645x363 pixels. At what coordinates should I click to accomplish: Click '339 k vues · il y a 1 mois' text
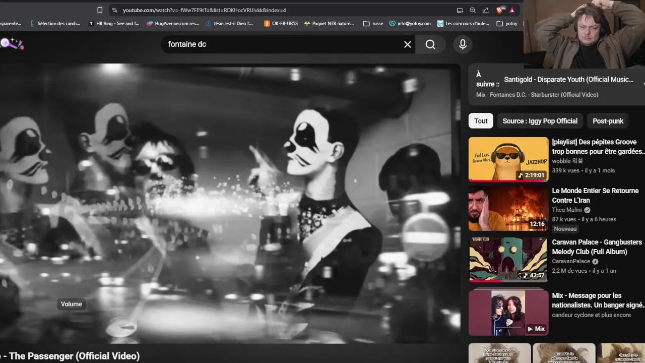[x=583, y=170]
